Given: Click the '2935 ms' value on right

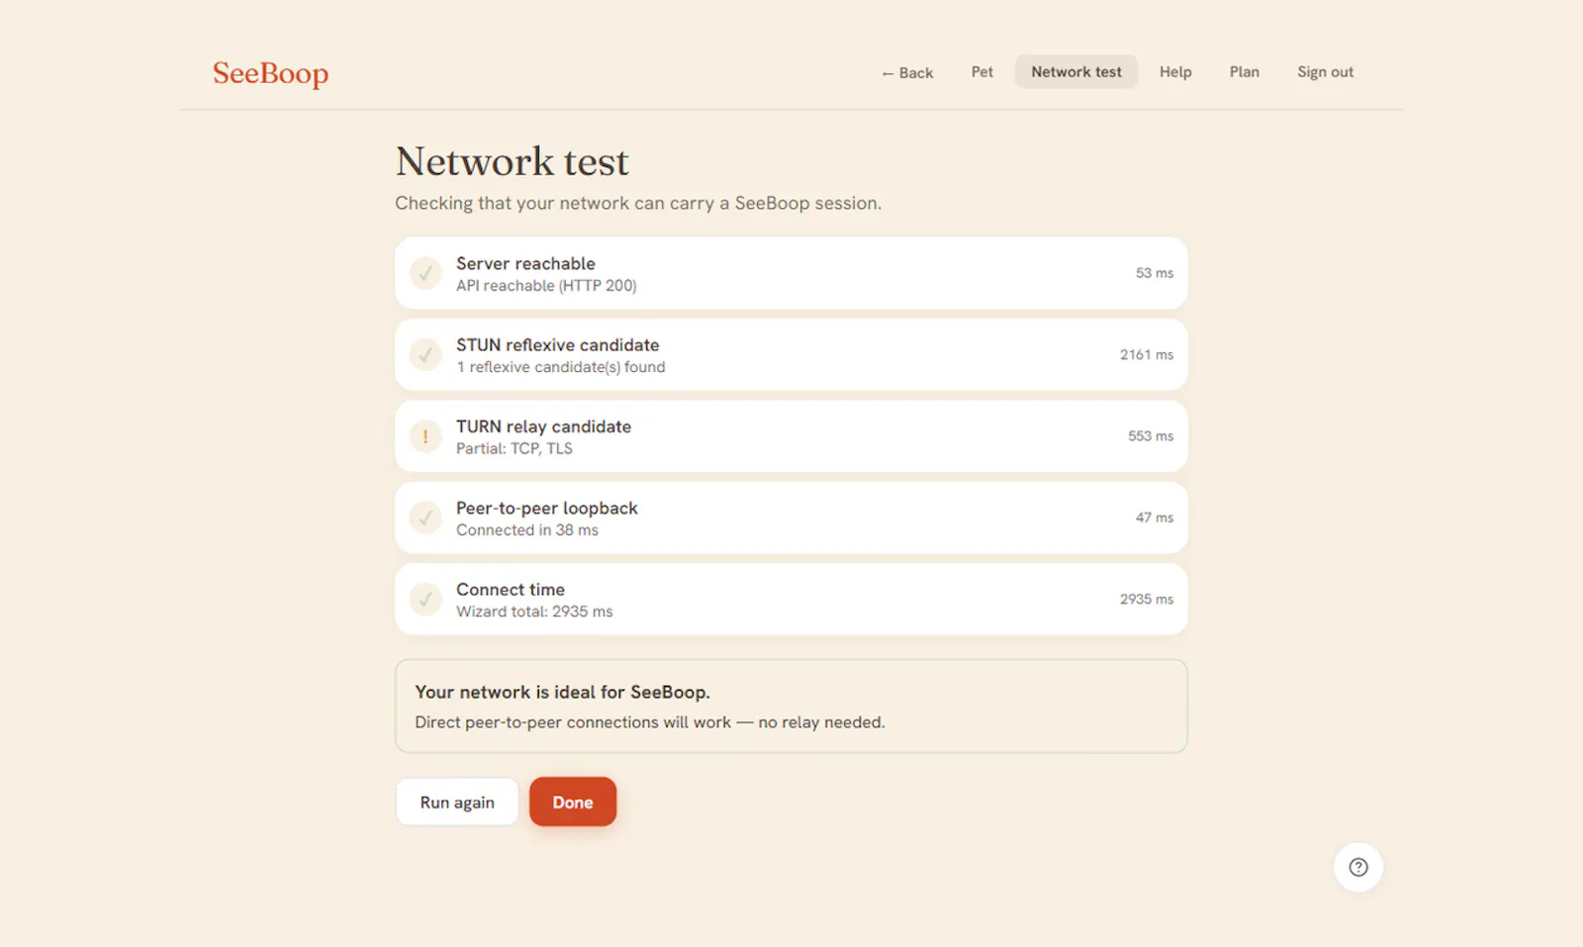Looking at the screenshot, I should 1146,599.
